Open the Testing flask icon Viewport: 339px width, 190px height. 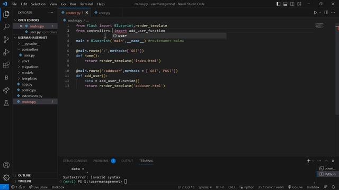(6, 103)
